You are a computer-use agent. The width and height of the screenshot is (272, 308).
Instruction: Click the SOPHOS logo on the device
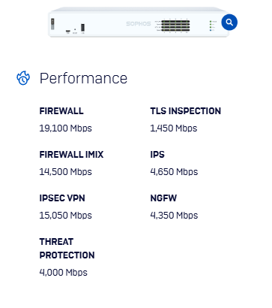[139, 24]
